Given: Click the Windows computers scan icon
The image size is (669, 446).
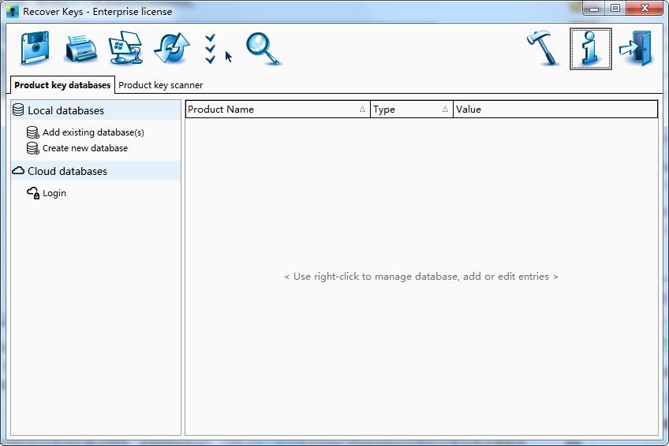Looking at the screenshot, I should [x=125, y=48].
